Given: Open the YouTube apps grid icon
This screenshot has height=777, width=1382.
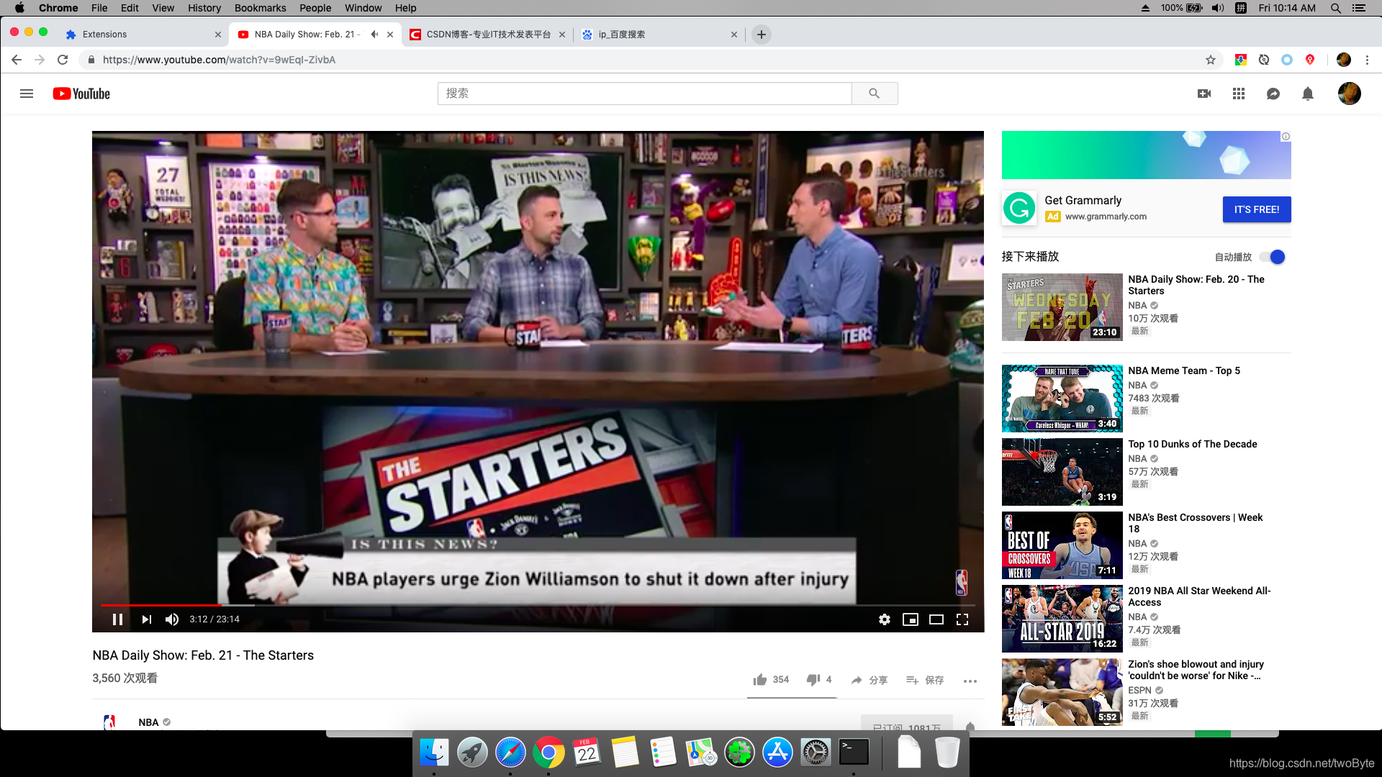Looking at the screenshot, I should pos(1238,94).
